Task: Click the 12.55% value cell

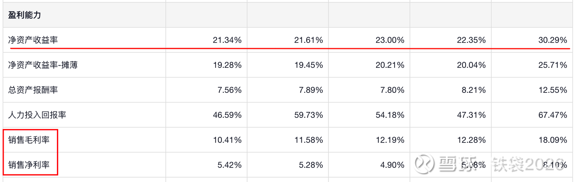Action: coord(553,90)
